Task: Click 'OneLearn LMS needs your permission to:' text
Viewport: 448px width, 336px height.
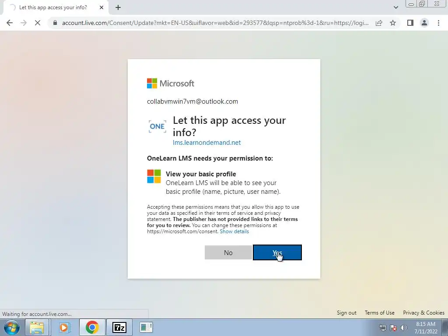Action: (x=210, y=158)
